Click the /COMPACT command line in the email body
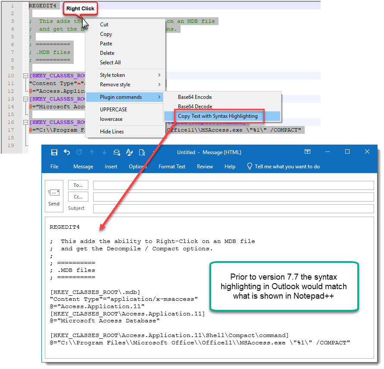 pyautogui.click(x=200, y=343)
